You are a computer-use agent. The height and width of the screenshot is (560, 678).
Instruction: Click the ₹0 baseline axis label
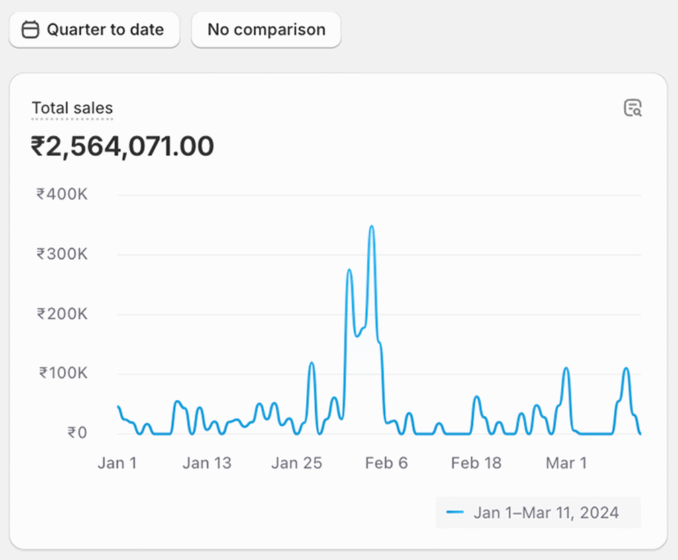click(x=76, y=433)
